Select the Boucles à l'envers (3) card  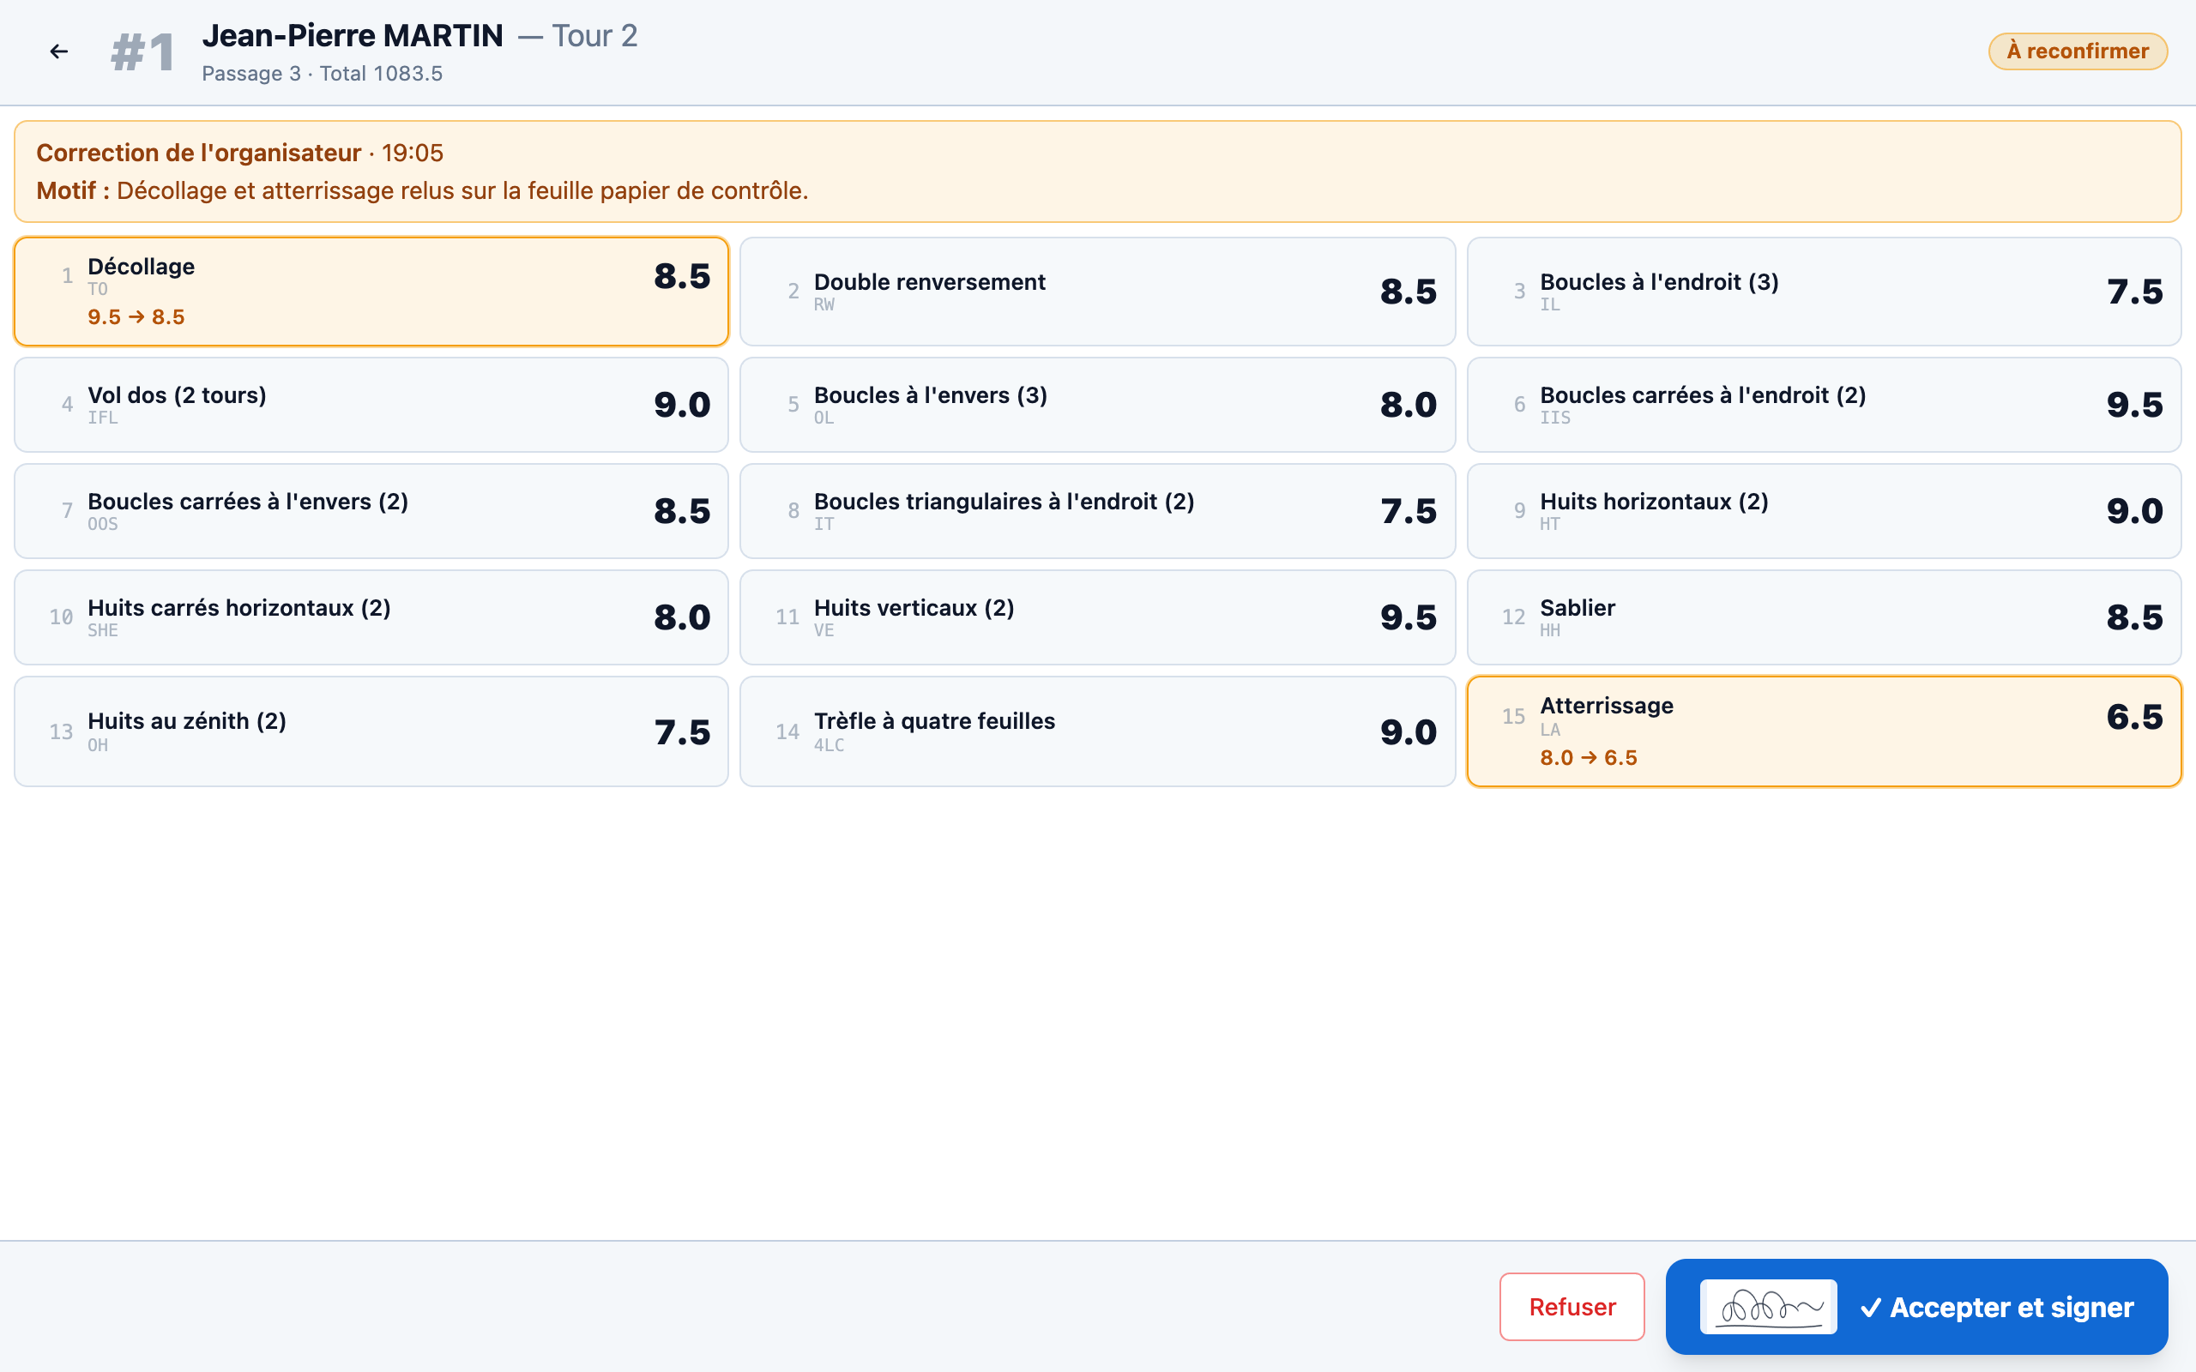1097,405
